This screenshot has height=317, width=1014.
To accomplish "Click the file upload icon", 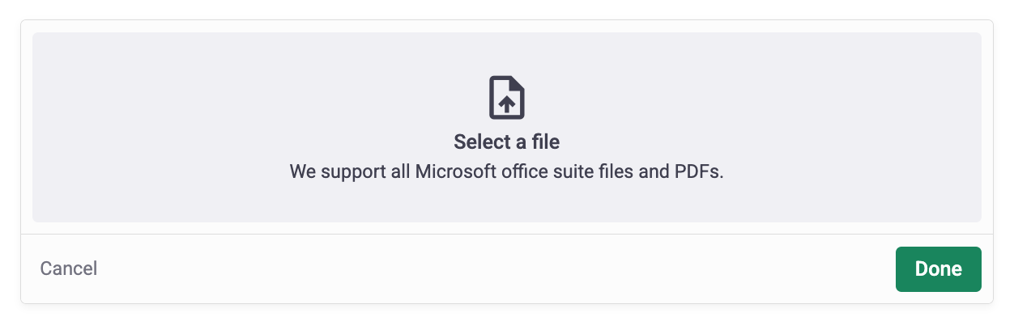I will (x=507, y=98).
